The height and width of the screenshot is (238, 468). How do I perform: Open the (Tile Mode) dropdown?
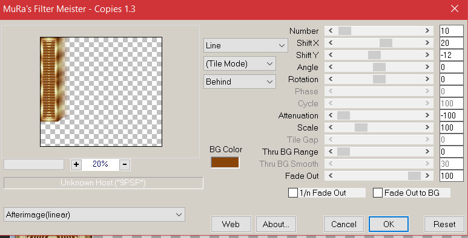click(x=239, y=64)
